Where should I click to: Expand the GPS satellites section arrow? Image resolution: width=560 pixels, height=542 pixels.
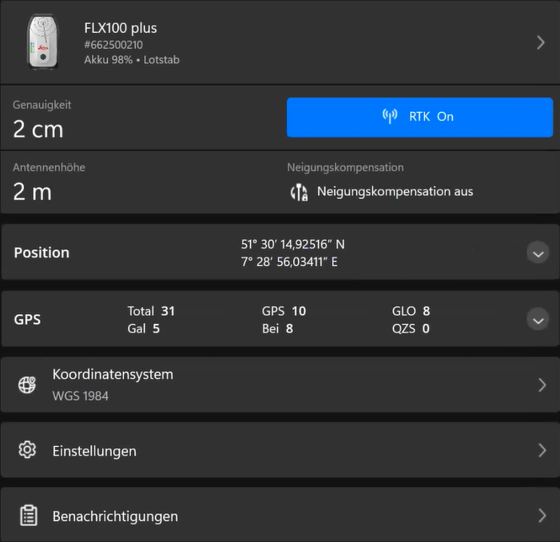point(538,319)
